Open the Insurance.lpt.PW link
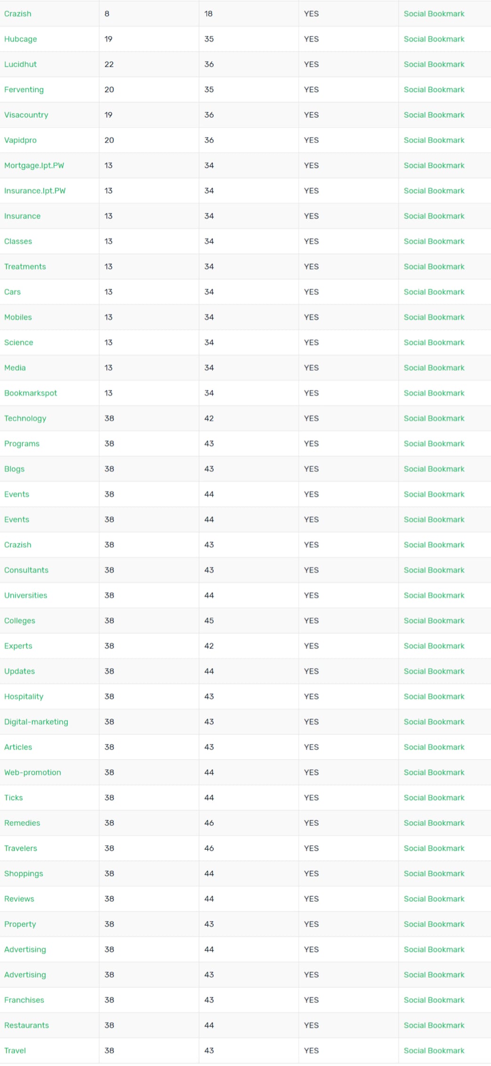The height and width of the screenshot is (1066, 491). (35, 191)
